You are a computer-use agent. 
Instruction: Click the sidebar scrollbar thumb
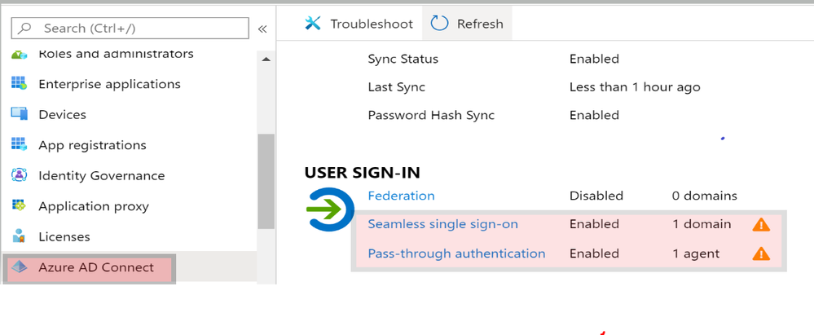click(x=266, y=181)
